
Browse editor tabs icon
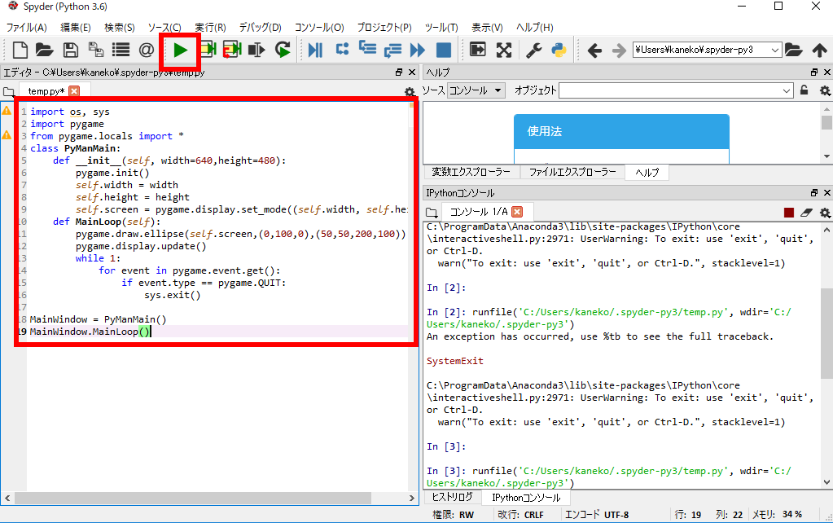pos(8,92)
